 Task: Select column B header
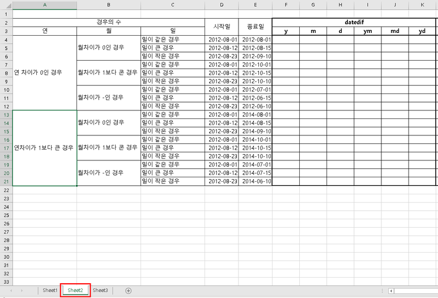pyautogui.click(x=109, y=5)
